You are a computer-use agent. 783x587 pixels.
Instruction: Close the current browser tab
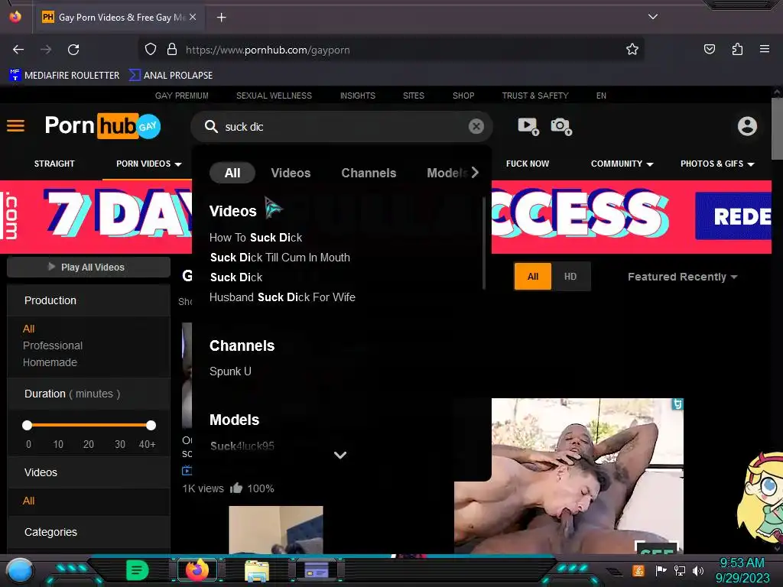tap(193, 17)
